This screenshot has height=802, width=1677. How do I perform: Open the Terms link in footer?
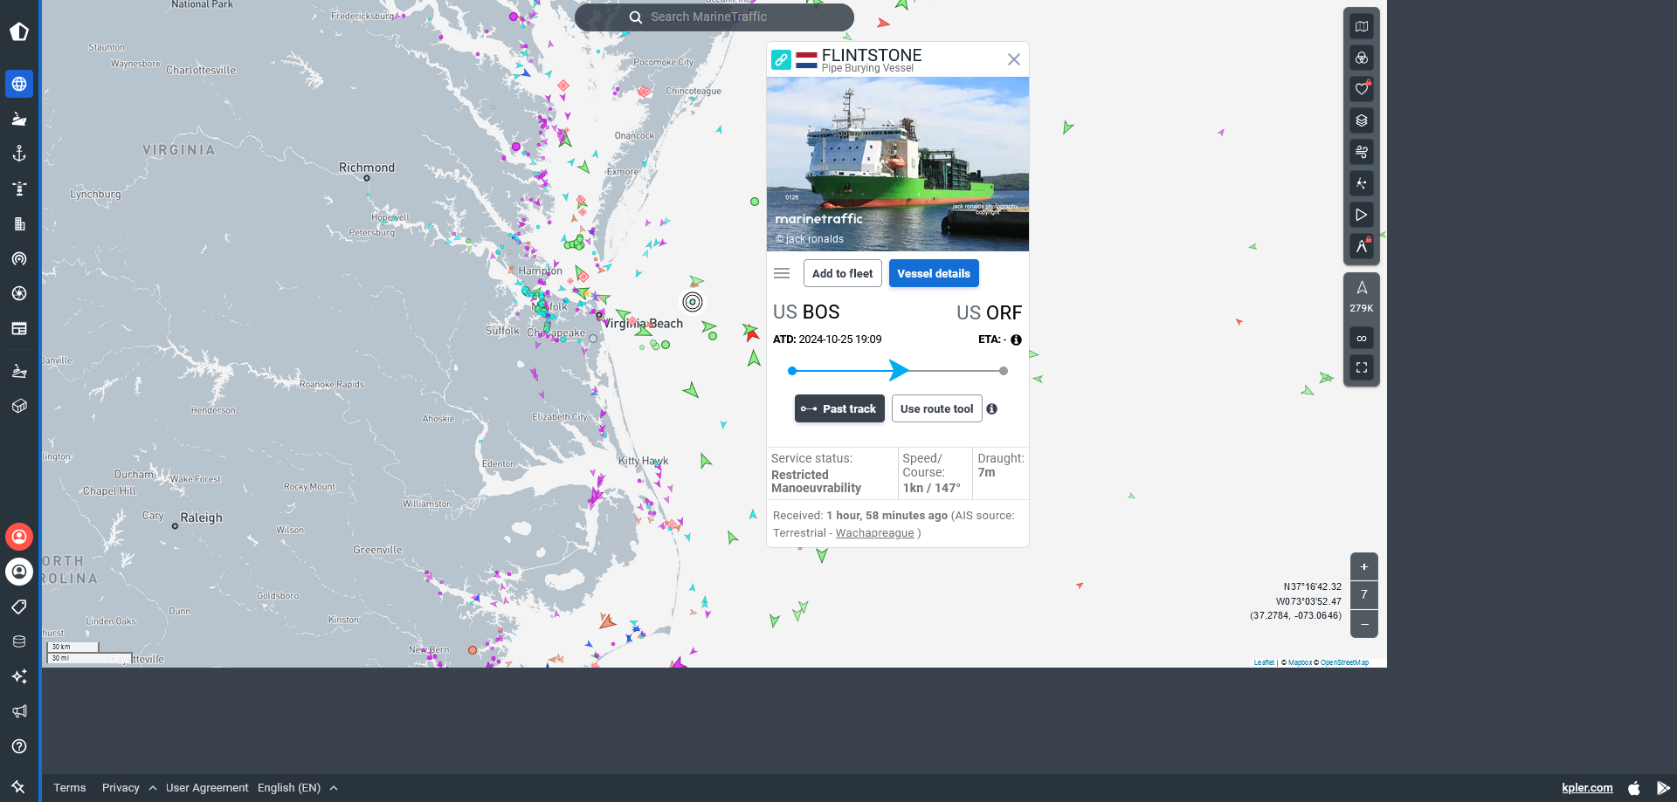70,787
